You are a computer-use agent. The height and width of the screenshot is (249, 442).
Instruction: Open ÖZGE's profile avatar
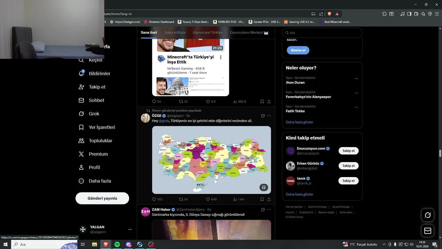(x=145, y=118)
